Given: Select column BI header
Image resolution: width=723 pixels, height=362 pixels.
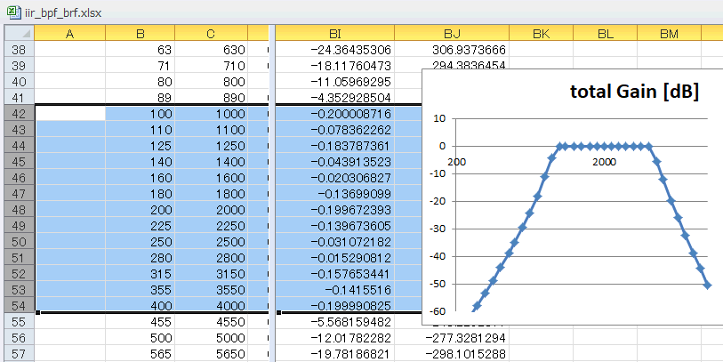Looking at the screenshot, I should (x=335, y=33).
